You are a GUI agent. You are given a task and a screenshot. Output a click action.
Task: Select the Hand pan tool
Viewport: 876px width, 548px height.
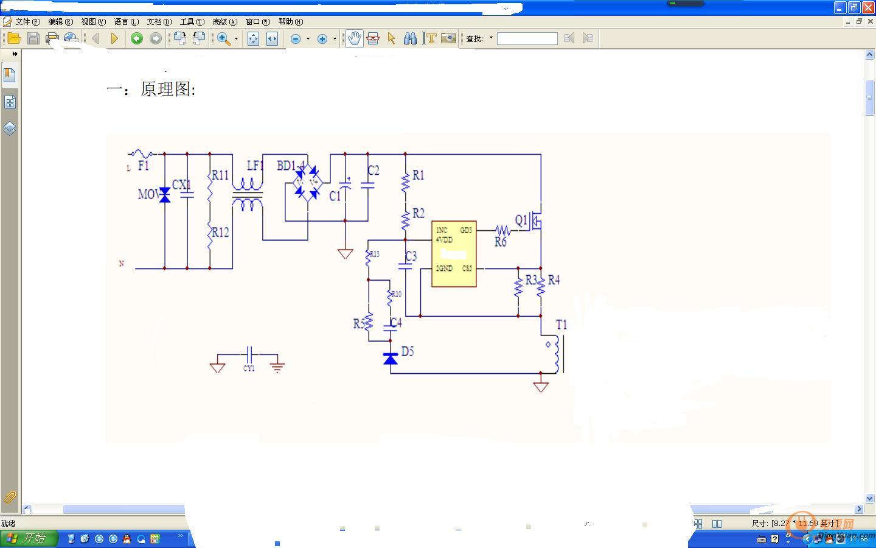(x=354, y=38)
